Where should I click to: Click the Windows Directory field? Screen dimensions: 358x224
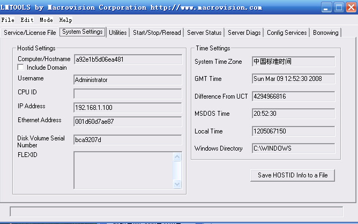tap(293, 148)
